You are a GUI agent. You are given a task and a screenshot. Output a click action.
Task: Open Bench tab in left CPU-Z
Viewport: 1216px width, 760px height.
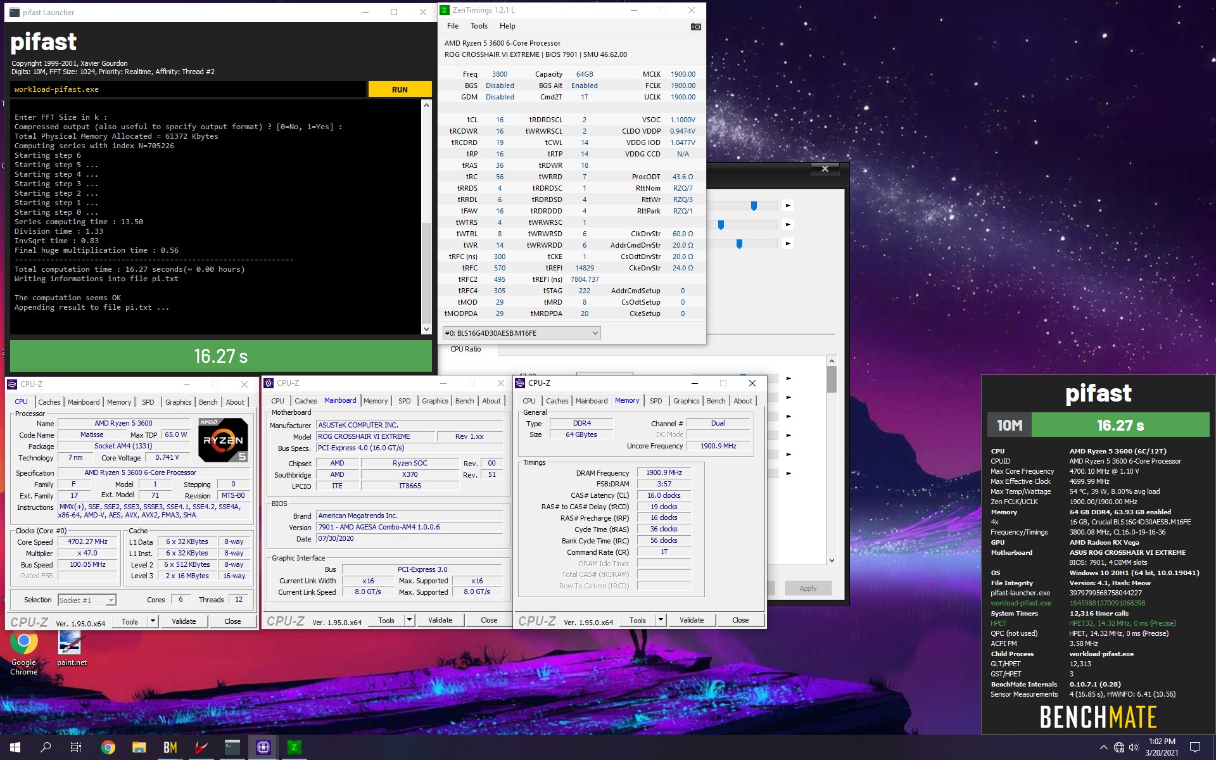coord(208,402)
